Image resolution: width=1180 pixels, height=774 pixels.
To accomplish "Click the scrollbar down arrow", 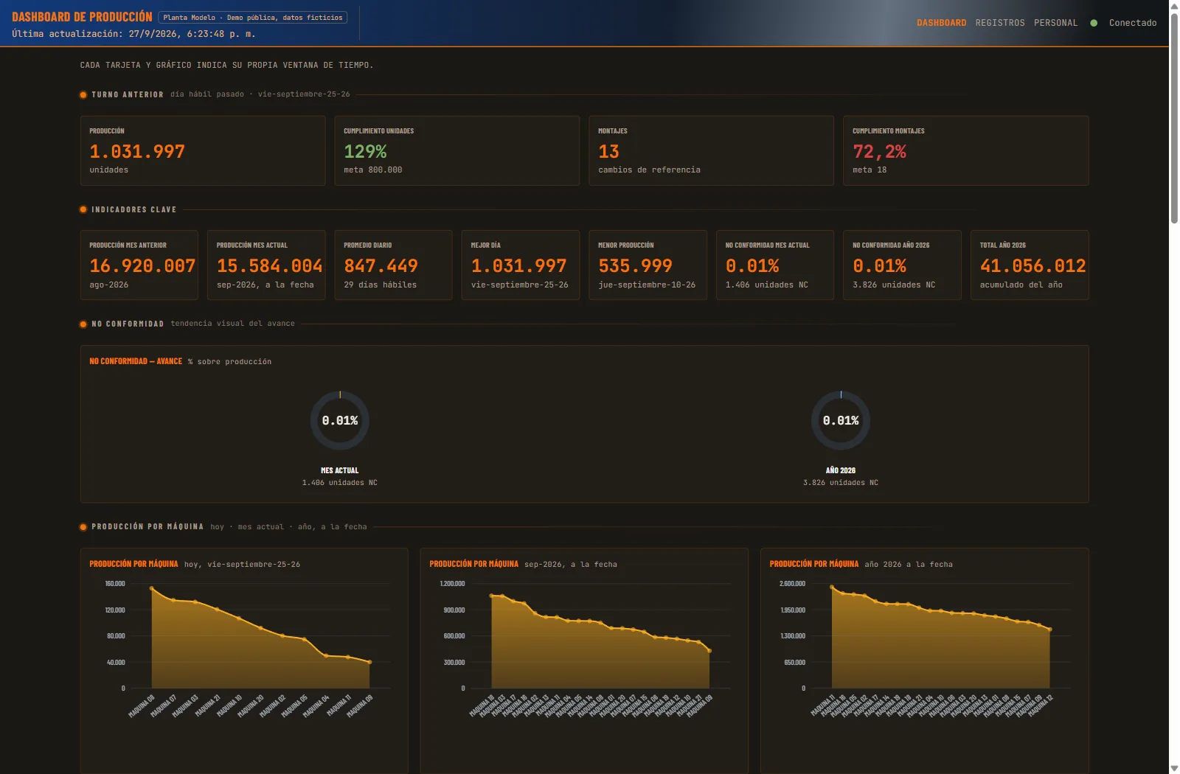I will click(1174, 768).
